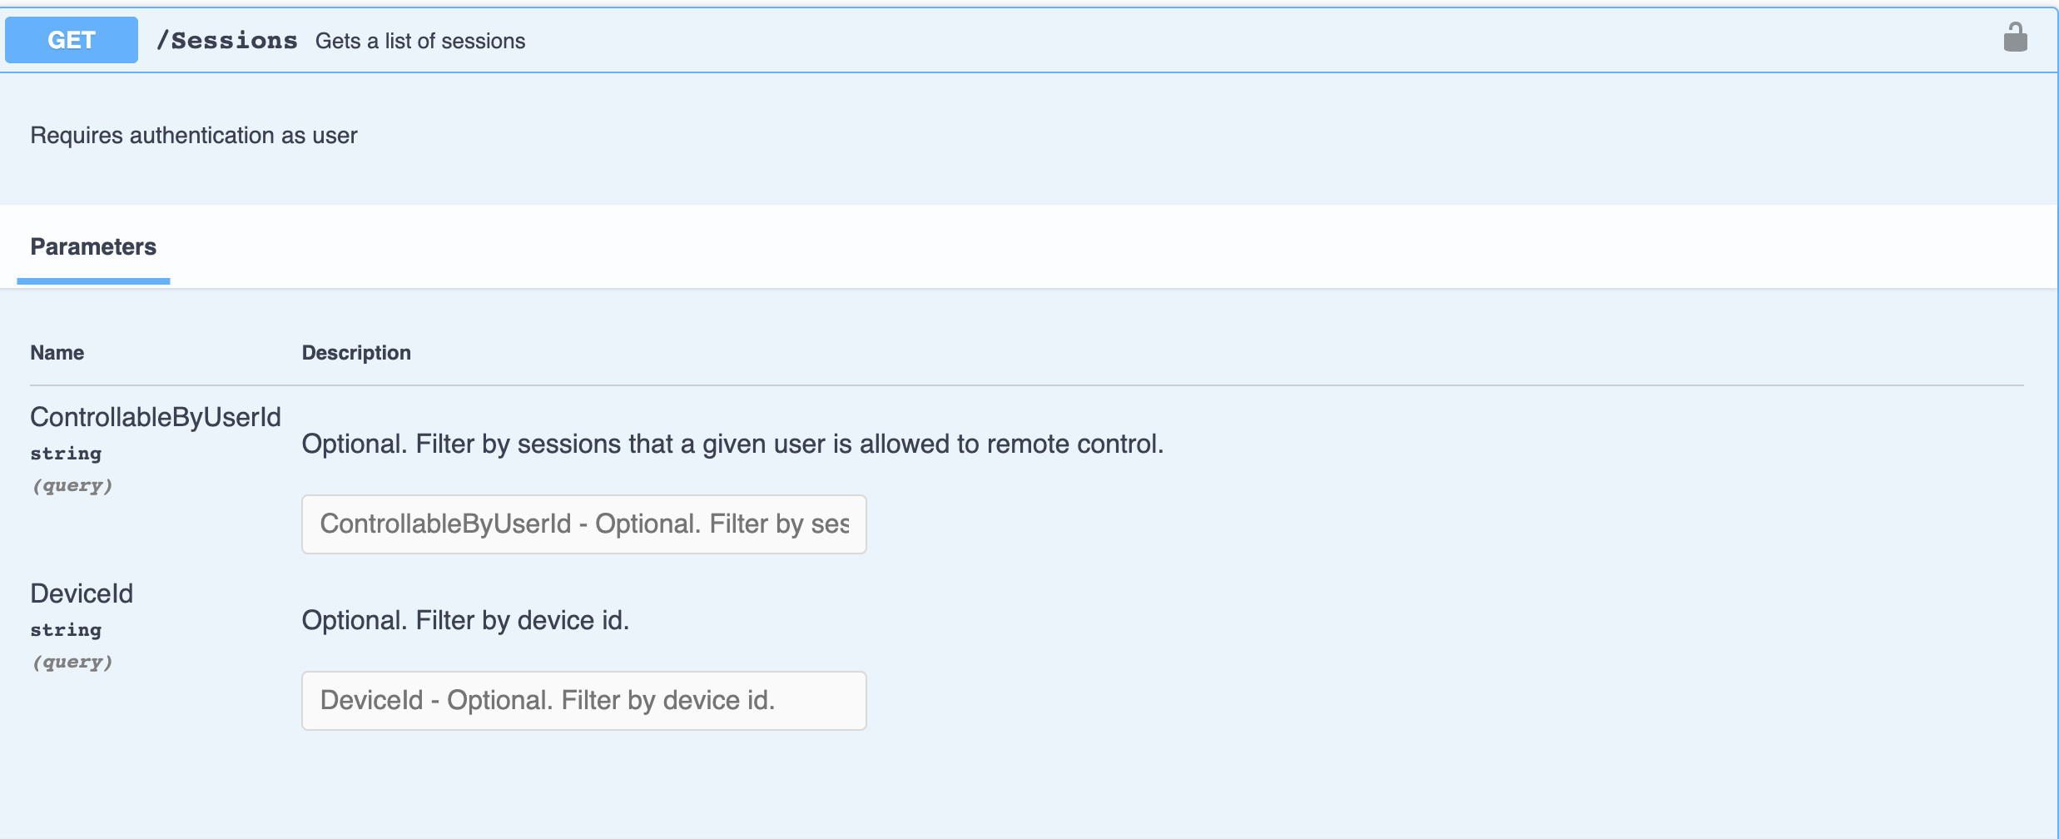This screenshot has width=2059, height=839.
Task: Focus the DeviceId input field
Action: [x=583, y=701]
